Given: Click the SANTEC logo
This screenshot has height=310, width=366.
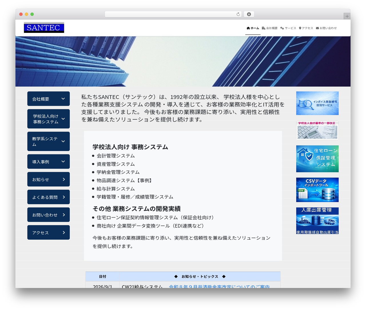Looking at the screenshot, I should coord(44,27).
